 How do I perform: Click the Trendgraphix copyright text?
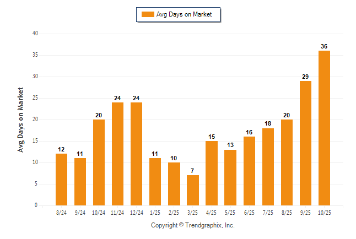coord(193,225)
